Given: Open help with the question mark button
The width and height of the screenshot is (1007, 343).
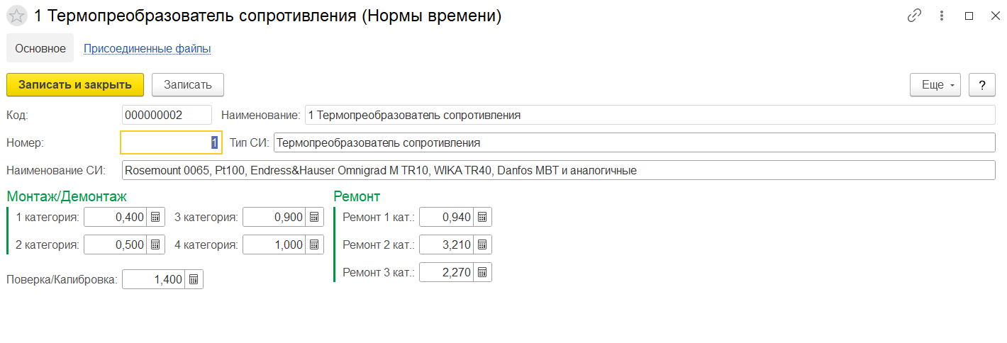Looking at the screenshot, I should point(982,85).
